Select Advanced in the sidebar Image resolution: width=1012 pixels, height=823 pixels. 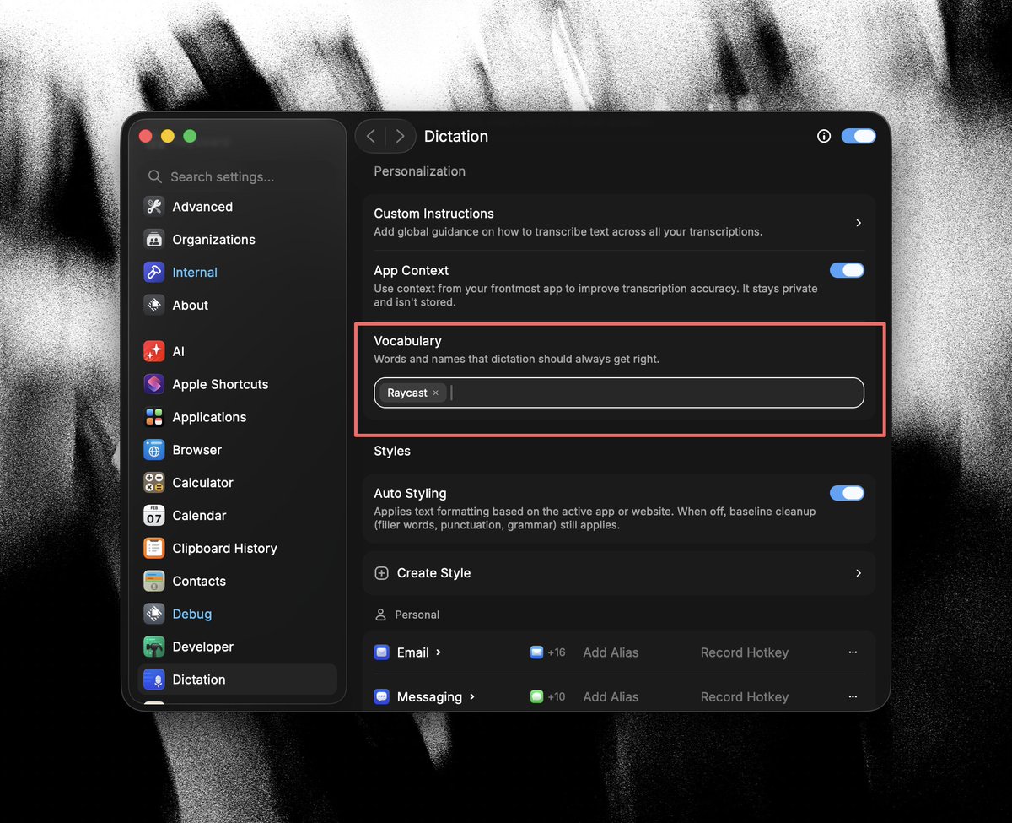pos(202,207)
